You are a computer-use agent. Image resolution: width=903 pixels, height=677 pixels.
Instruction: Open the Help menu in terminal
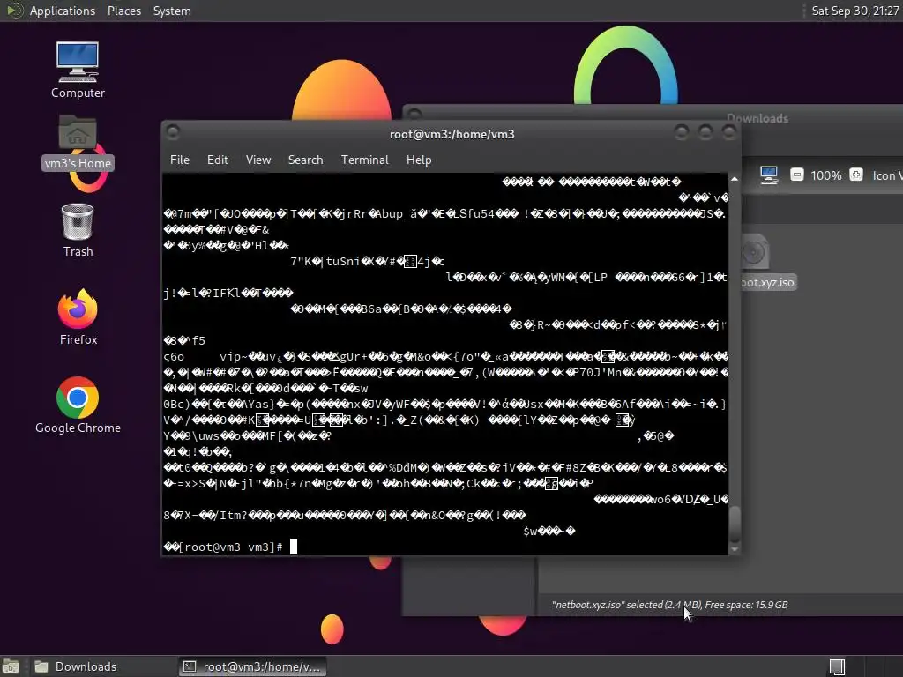(x=419, y=160)
